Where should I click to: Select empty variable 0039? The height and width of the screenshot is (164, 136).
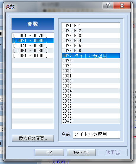click(91, 116)
